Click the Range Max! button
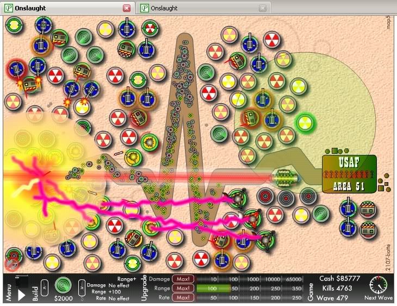Image resolution: width=397 pixels, height=306 pixels. [183, 288]
